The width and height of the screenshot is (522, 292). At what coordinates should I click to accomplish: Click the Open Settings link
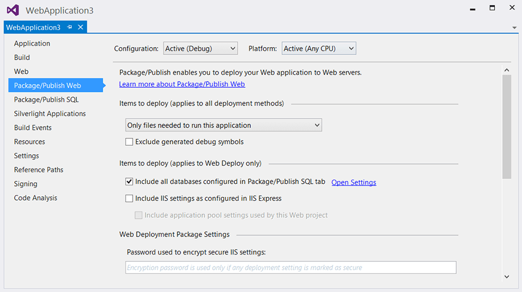(353, 183)
